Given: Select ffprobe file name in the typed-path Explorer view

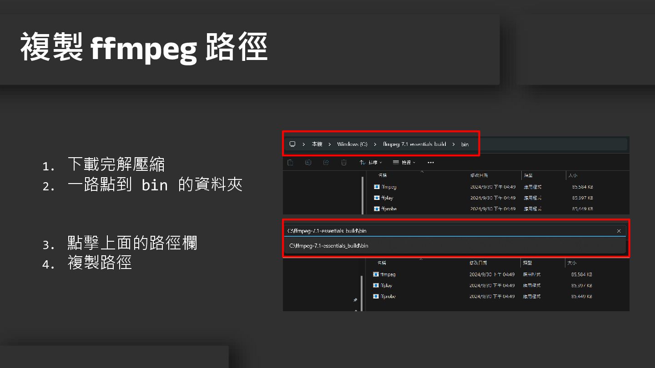Looking at the screenshot, I should click(x=388, y=296).
